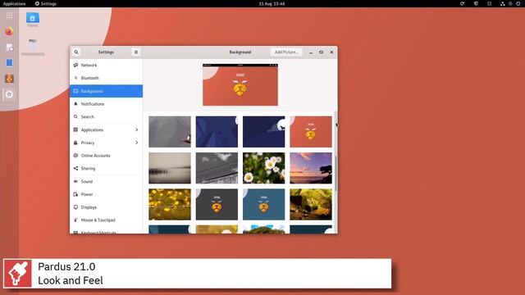Open Power settings
The image size is (525, 295).
[x=106, y=194]
